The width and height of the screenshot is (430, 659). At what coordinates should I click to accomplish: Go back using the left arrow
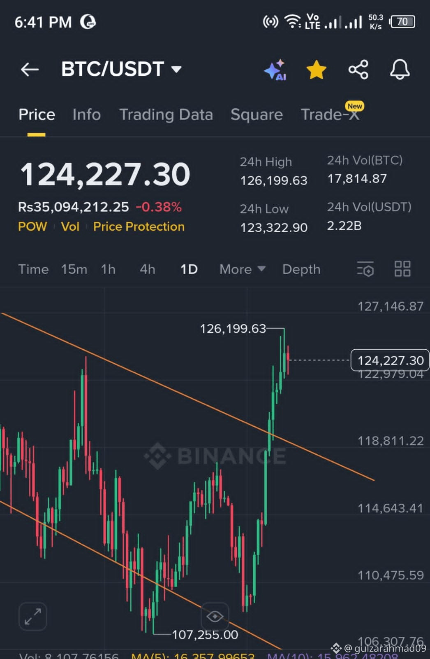click(30, 70)
